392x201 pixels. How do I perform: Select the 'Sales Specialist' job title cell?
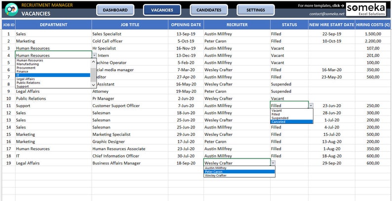130,34
